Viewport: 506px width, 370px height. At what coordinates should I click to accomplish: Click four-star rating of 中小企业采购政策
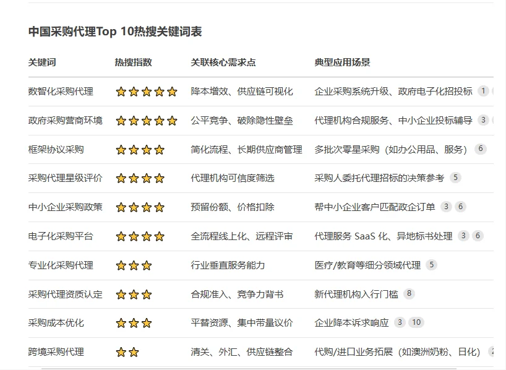coord(140,207)
